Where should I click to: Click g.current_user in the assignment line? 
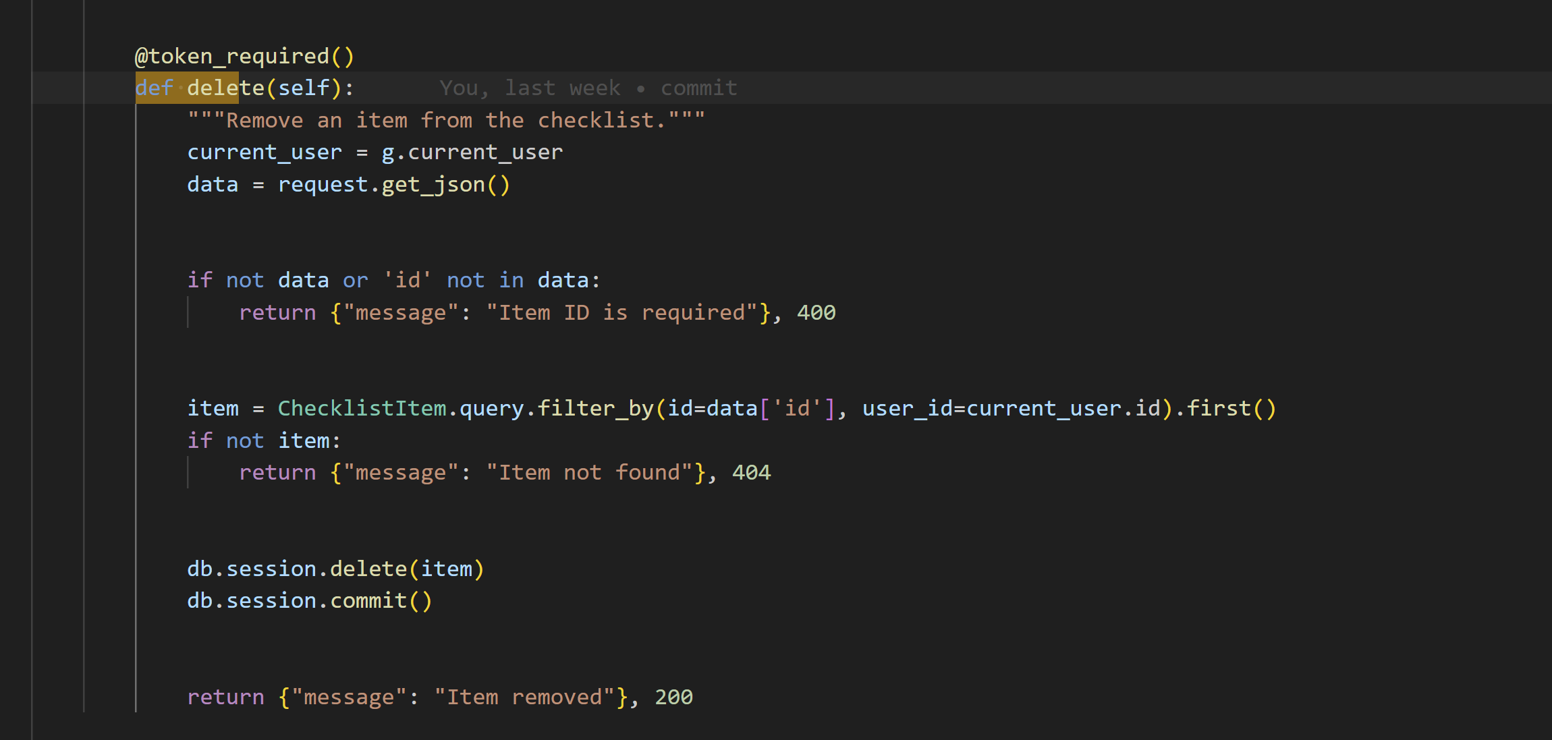pyautogui.click(x=472, y=152)
